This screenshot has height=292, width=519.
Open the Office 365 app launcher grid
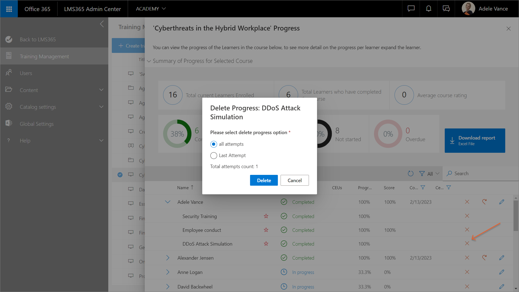(x=9, y=9)
